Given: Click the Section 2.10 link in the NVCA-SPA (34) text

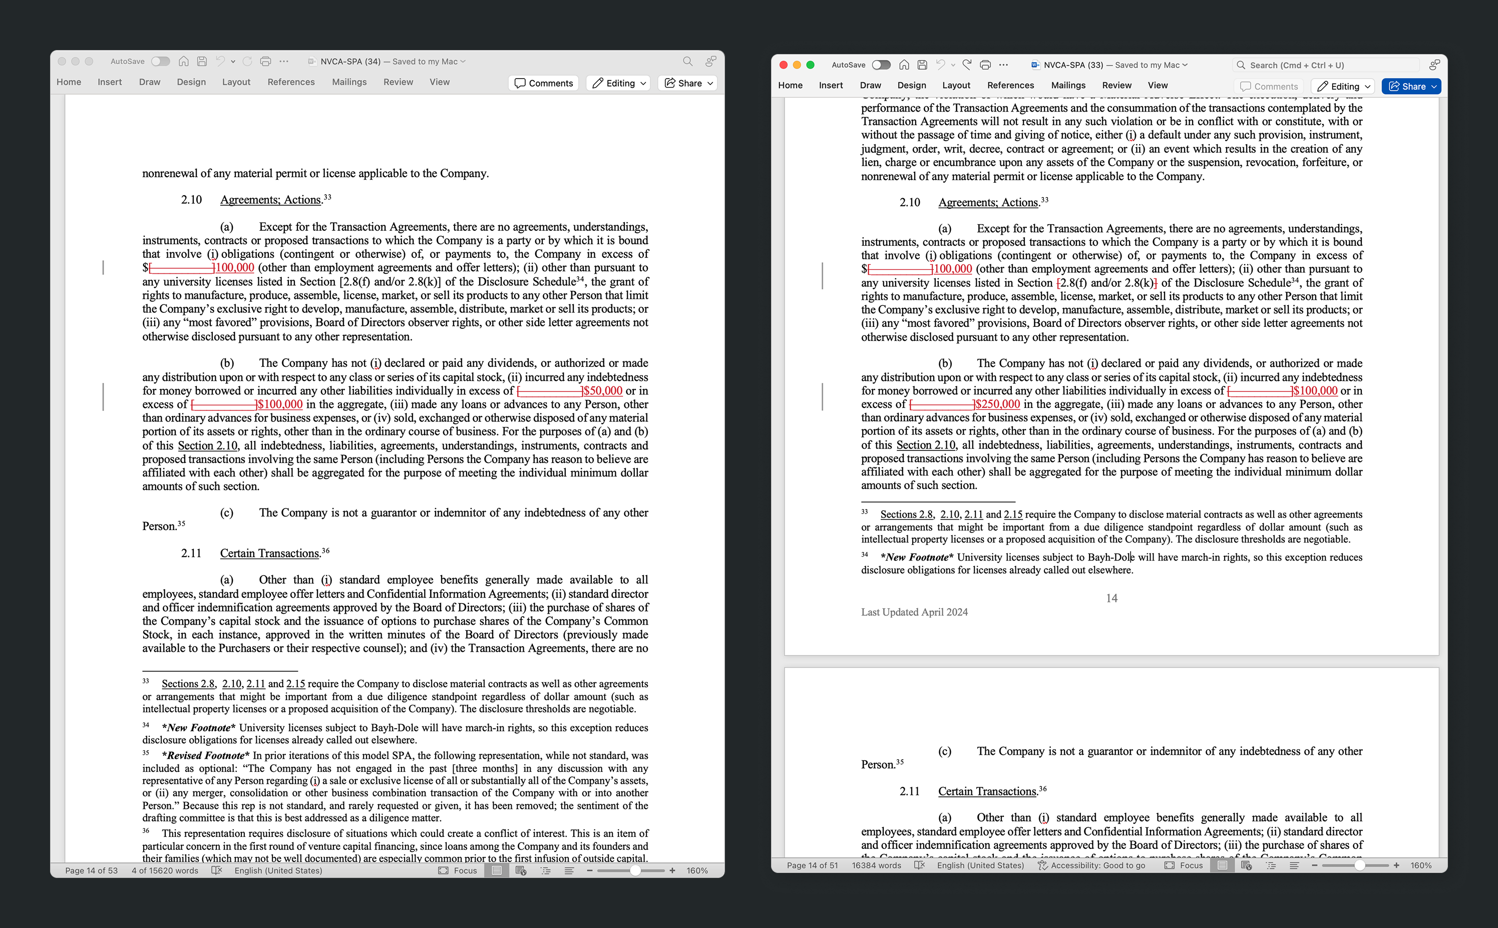Looking at the screenshot, I should 207,445.
